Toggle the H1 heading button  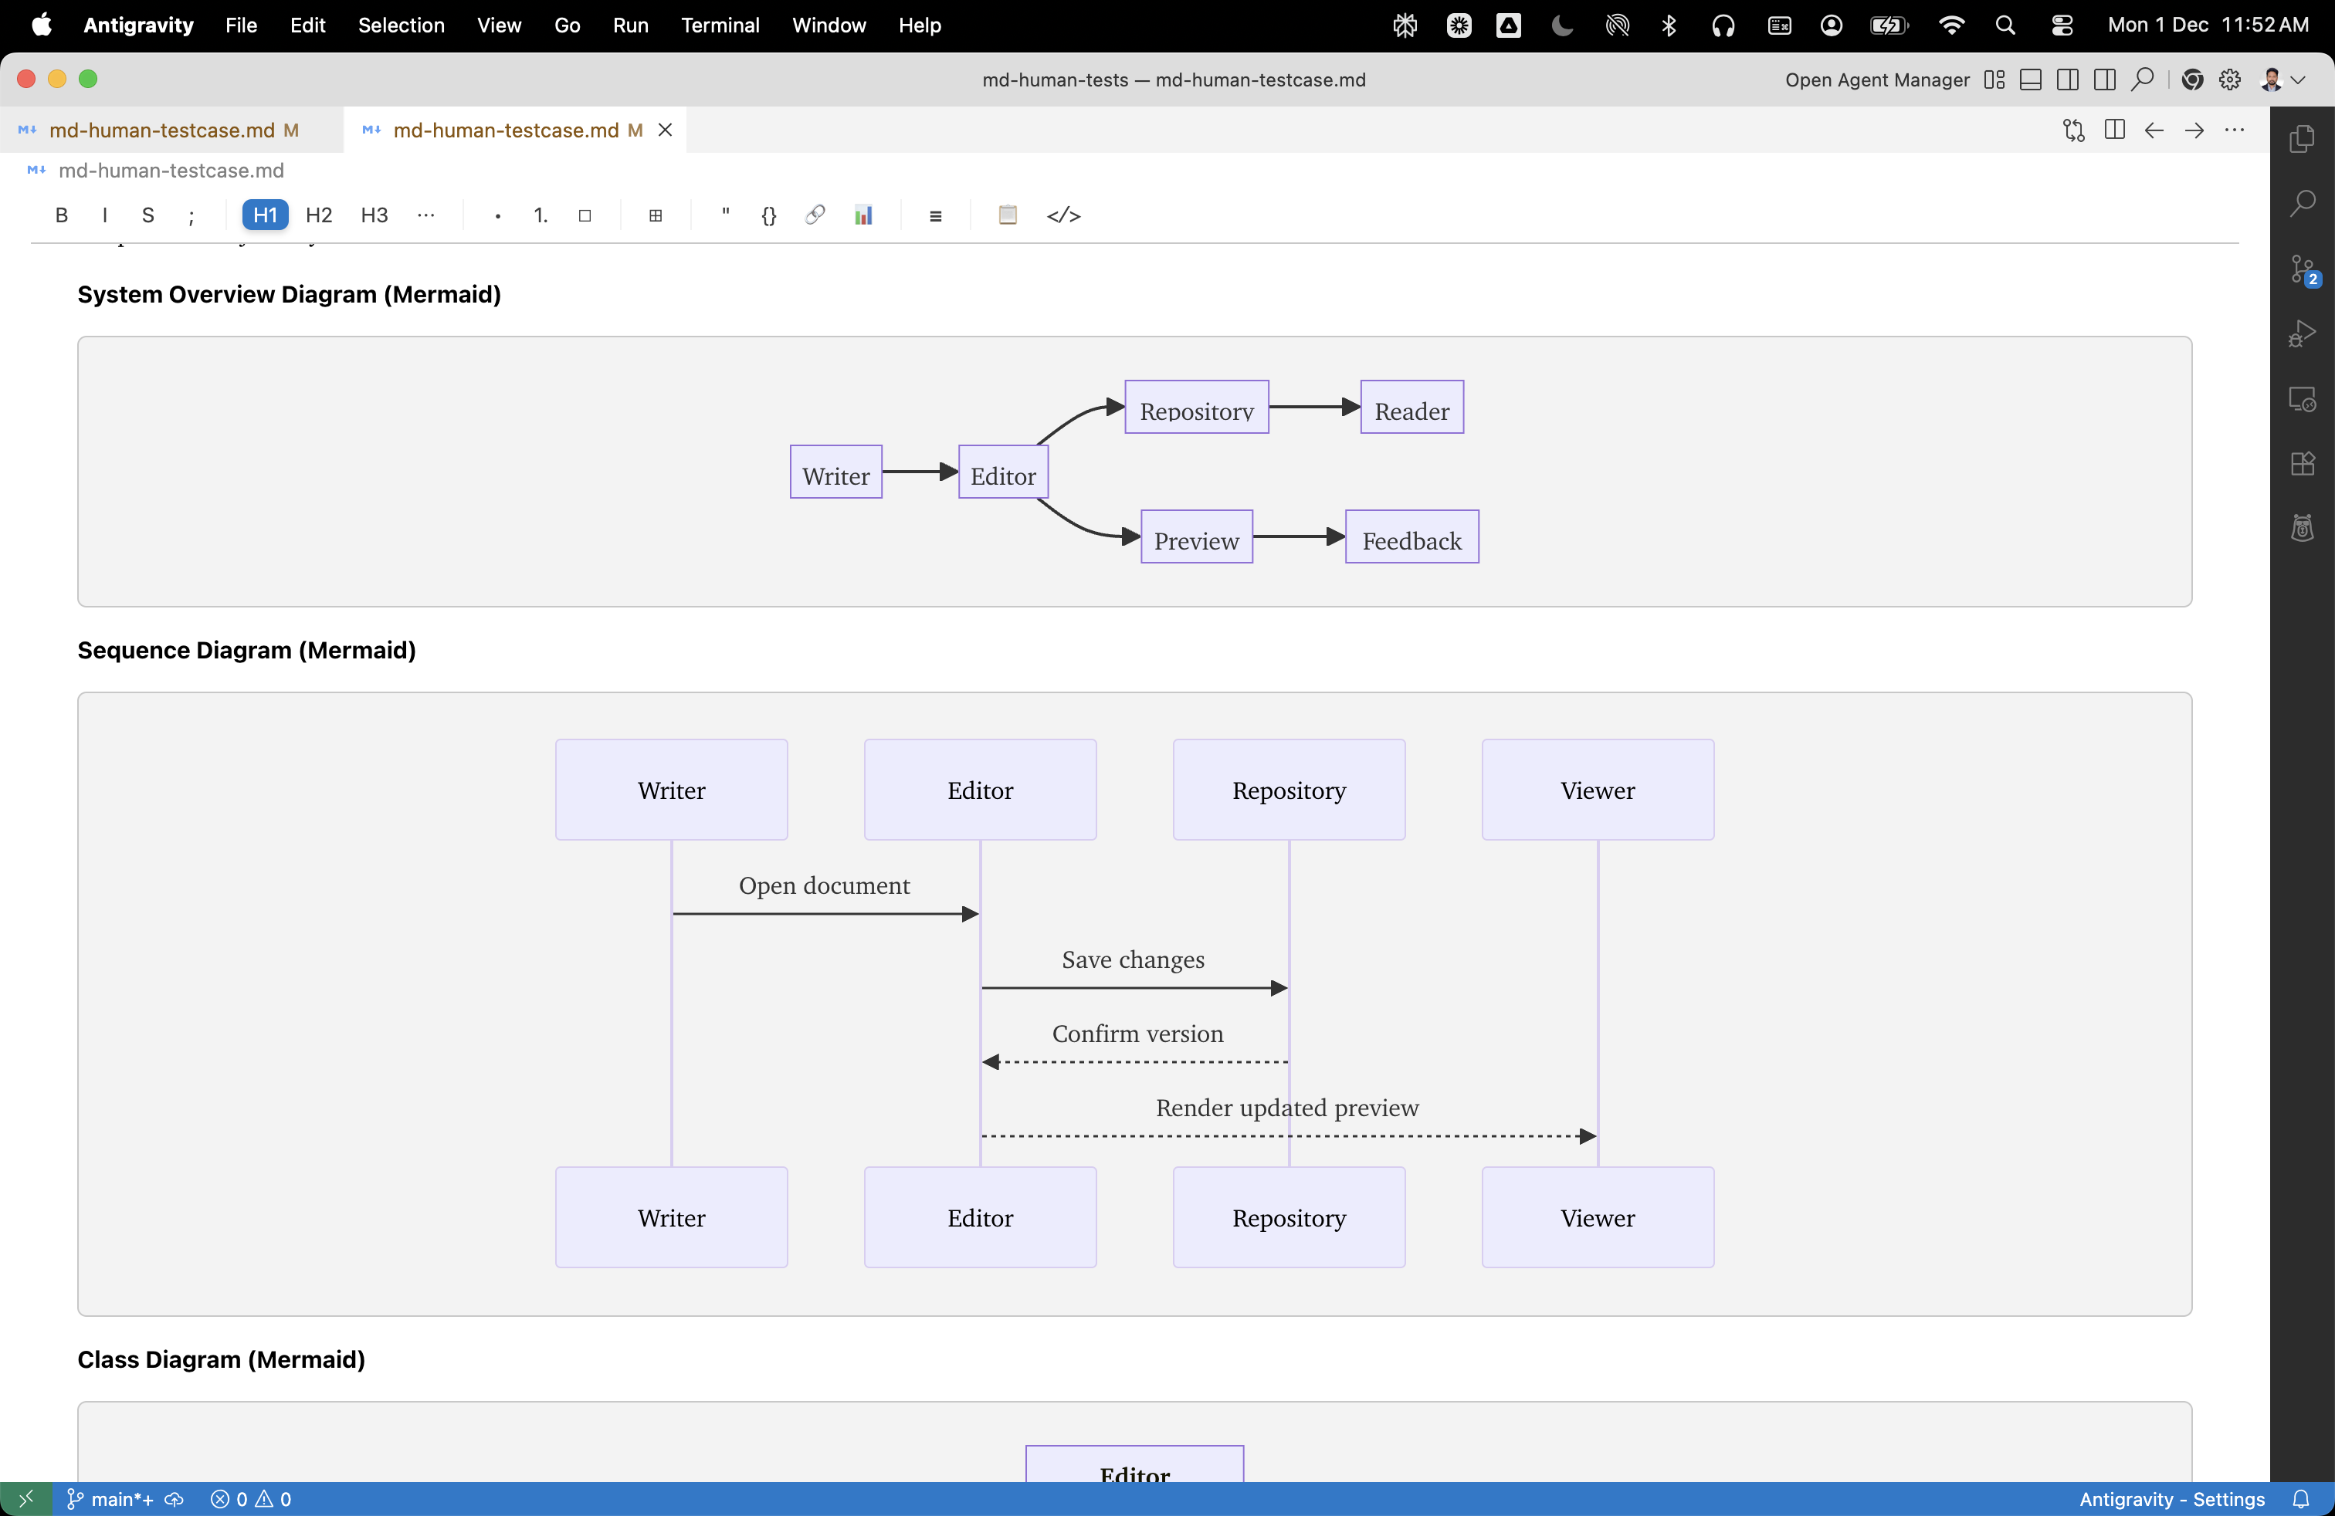[265, 215]
